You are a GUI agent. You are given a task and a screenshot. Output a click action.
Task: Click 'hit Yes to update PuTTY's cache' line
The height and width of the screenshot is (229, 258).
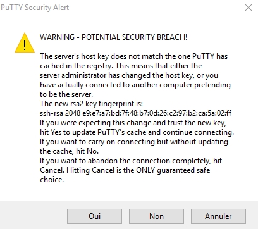137,132
